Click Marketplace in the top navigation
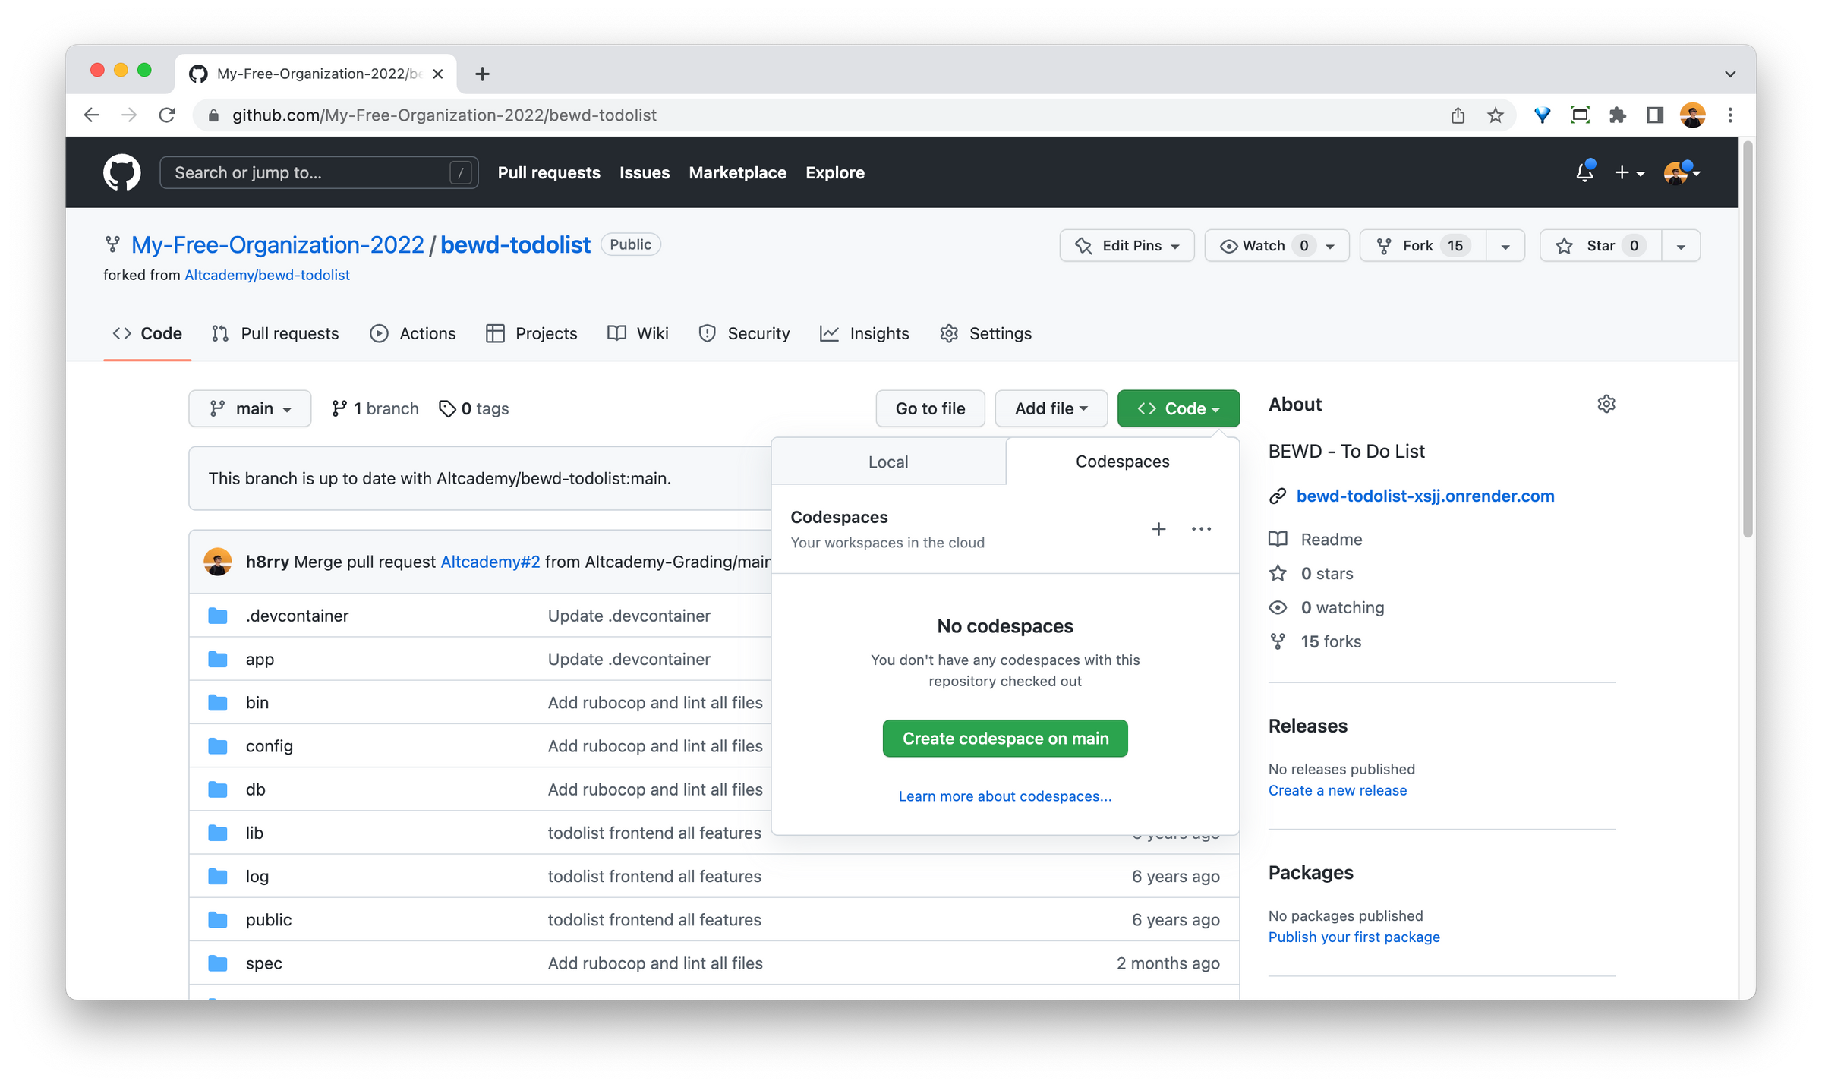Viewport: 1822px width, 1087px height. point(737,172)
